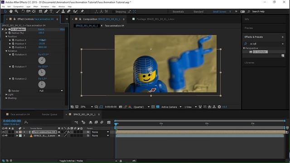
Task: Toggle stopwatch for Position X
Action: coord(13,40)
